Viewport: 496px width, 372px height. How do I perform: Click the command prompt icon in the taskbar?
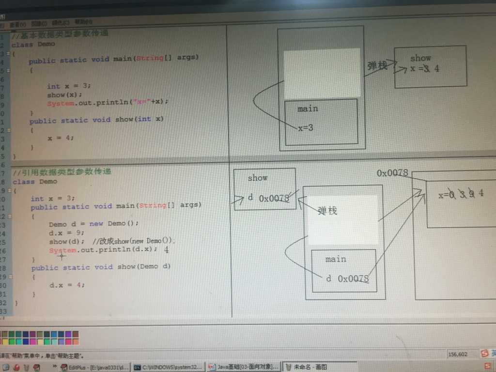coord(137,368)
